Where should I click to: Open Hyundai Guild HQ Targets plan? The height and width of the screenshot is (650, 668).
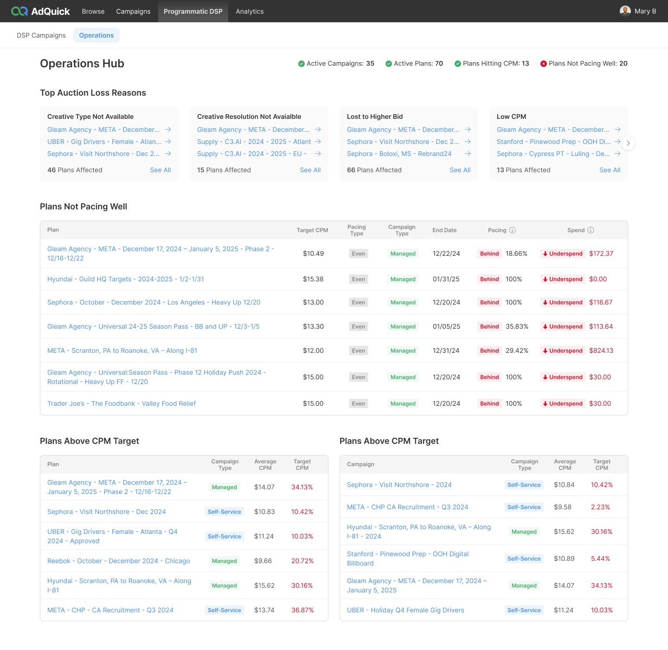click(126, 279)
